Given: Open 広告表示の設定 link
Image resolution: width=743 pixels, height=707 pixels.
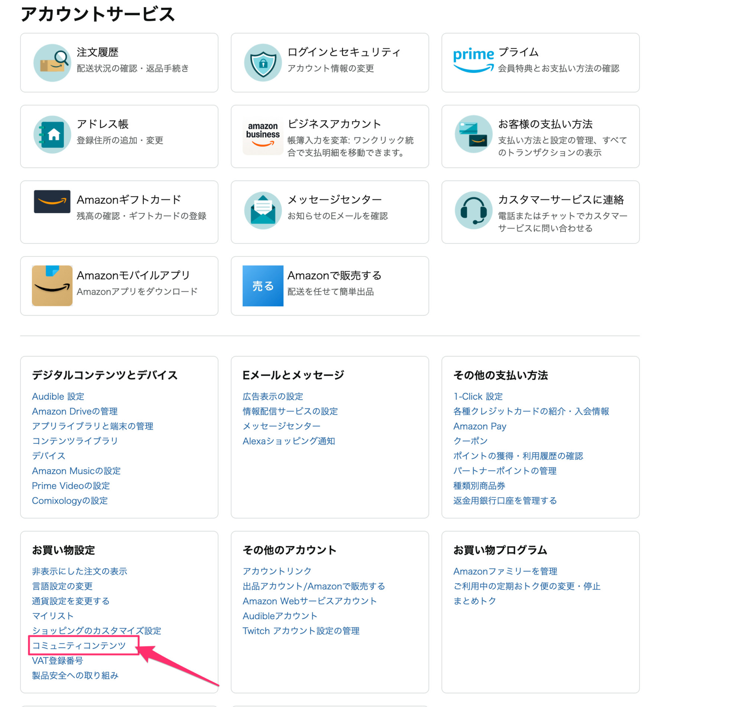Looking at the screenshot, I should coord(273,397).
